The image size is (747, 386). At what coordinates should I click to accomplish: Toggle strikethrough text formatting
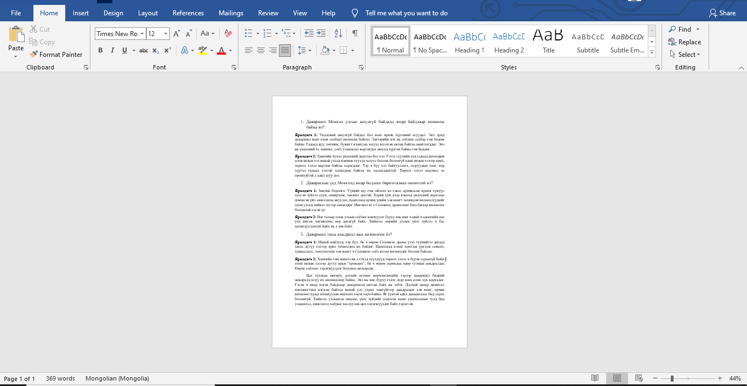(144, 50)
